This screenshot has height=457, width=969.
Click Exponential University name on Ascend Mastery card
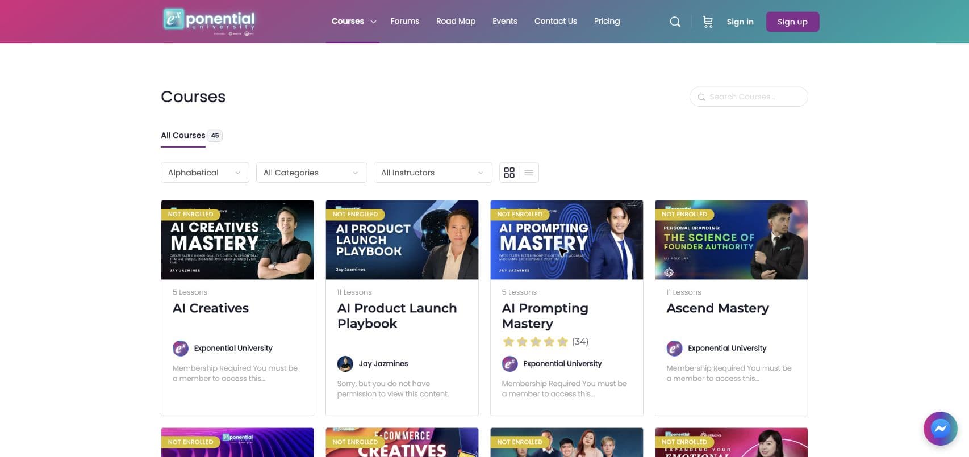tap(727, 348)
